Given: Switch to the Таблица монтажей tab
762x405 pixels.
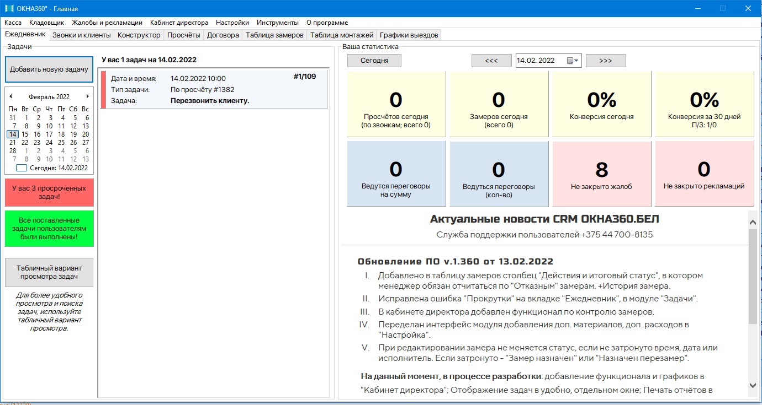Looking at the screenshot, I should 342,35.
